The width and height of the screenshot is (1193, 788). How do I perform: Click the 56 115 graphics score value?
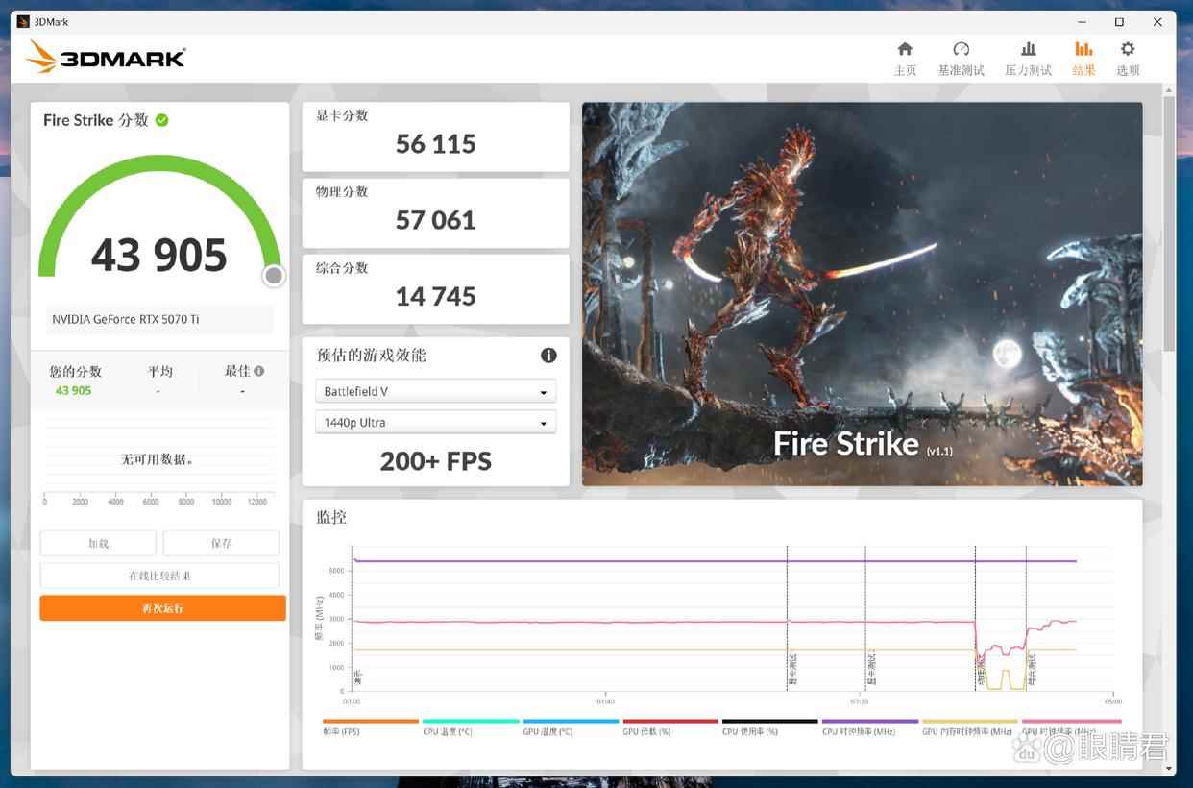436,144
